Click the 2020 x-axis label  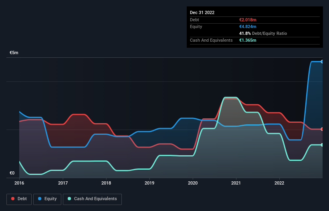click(193, 183)
